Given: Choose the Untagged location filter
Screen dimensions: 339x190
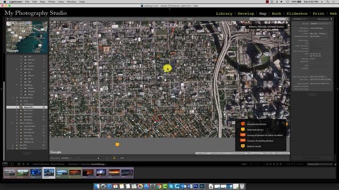Looking at the screenshot, I should pyautogui.click(x=179, y=19).
